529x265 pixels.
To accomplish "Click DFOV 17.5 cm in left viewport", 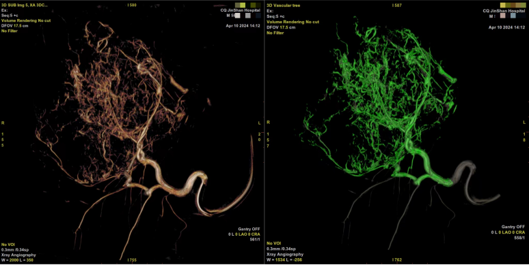I will tap(15, 26).
